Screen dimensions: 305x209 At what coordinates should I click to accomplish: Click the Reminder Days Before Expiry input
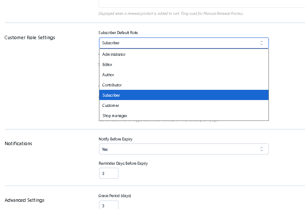(108, 173)
